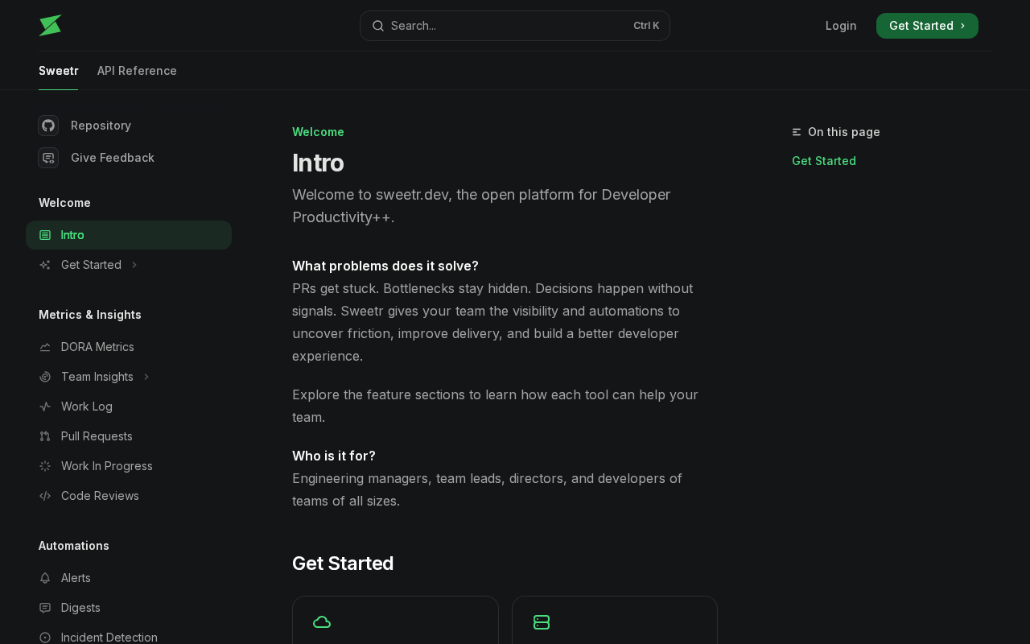This screenshot has height=644, width=1030.
Task: Click the cloud card icon
Action: (x=322, y=622)
